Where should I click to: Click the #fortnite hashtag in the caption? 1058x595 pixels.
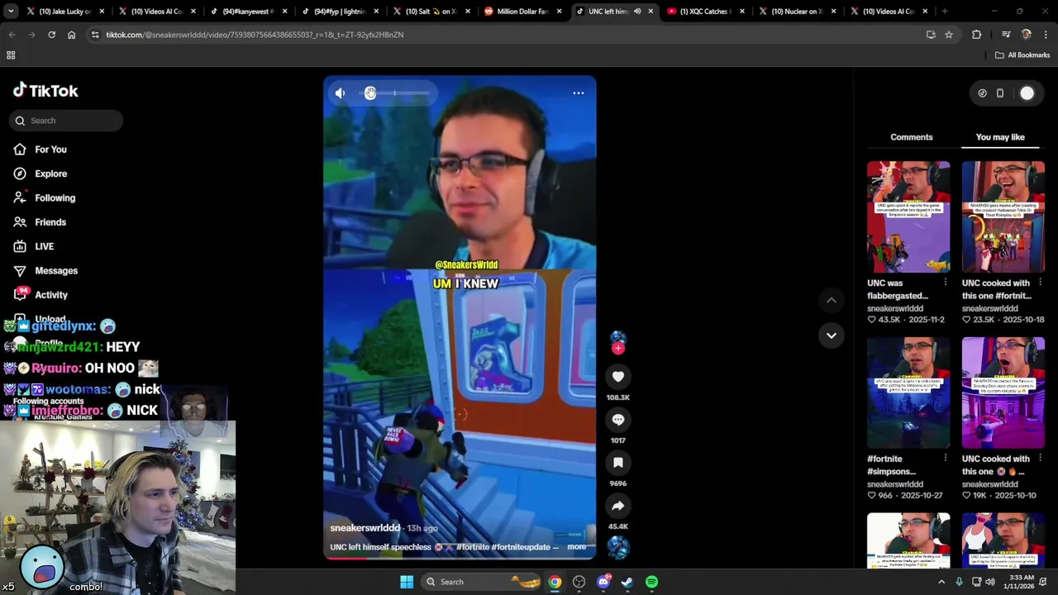coord(473,547)
